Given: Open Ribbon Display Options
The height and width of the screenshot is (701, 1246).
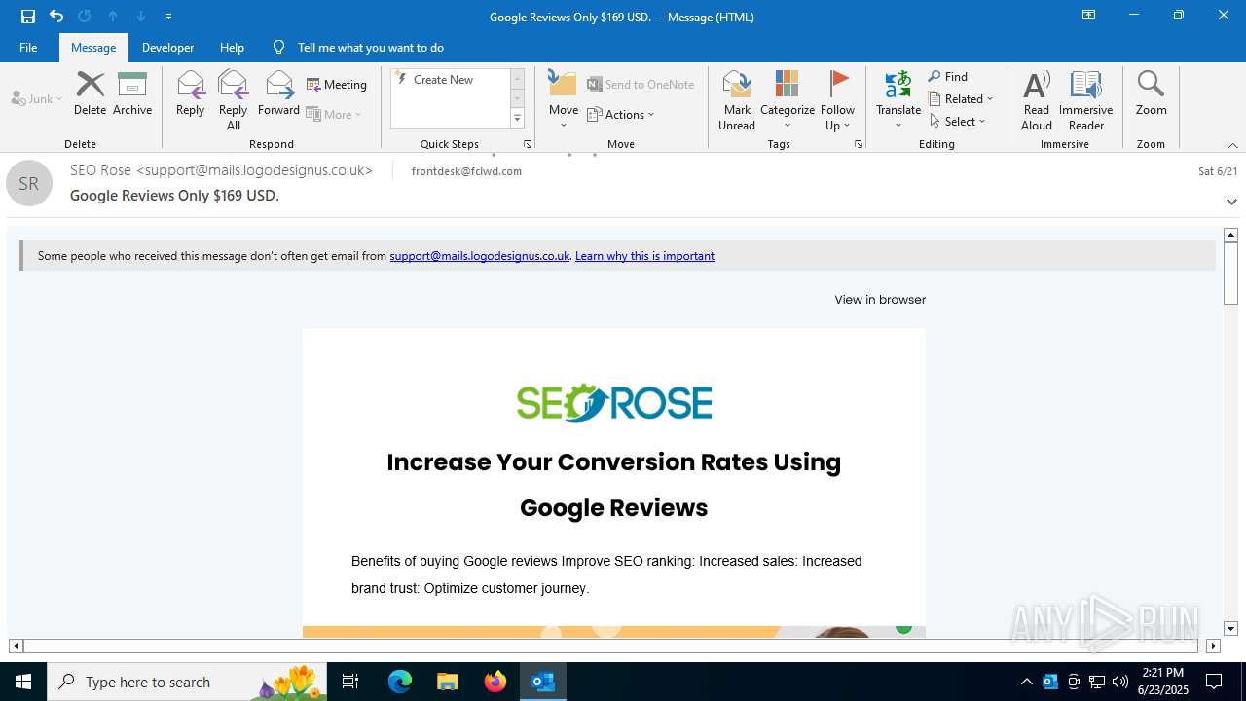Looking at the screenshot, I should tap(1089, 16).
